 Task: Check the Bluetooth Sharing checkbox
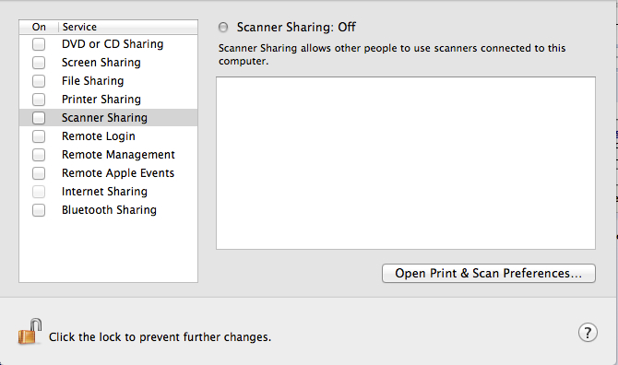39,210
